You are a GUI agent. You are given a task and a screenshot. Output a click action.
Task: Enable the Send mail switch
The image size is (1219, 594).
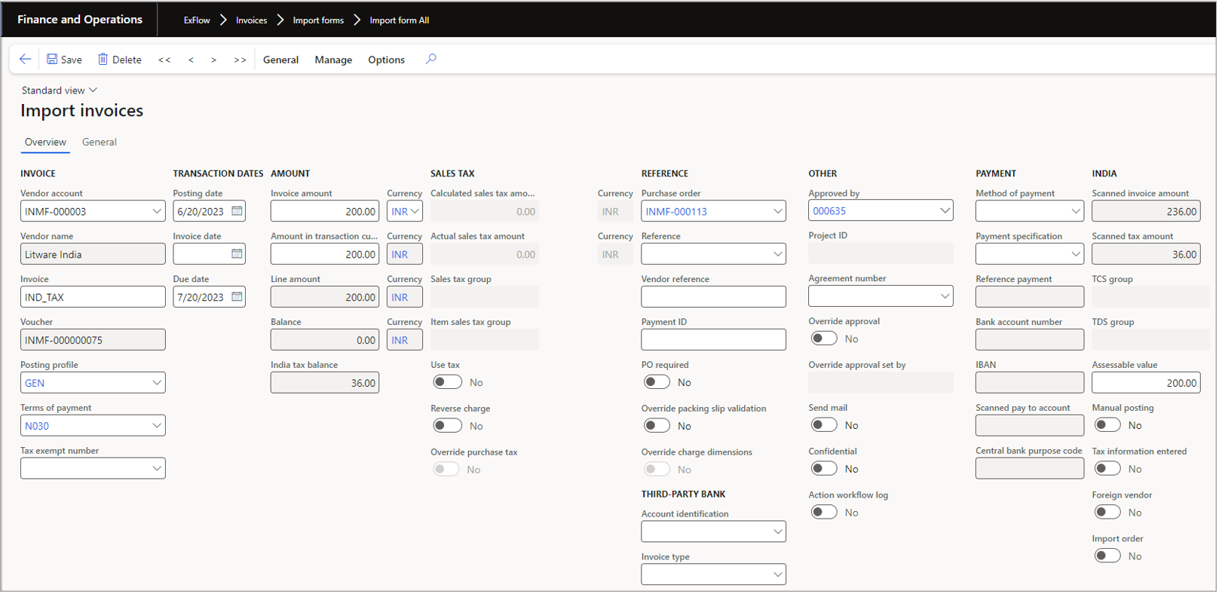tap(824, 425)
